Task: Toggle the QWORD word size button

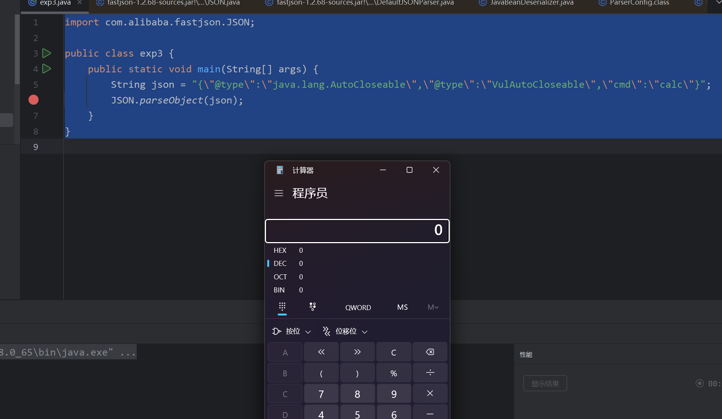Action: 358,307
